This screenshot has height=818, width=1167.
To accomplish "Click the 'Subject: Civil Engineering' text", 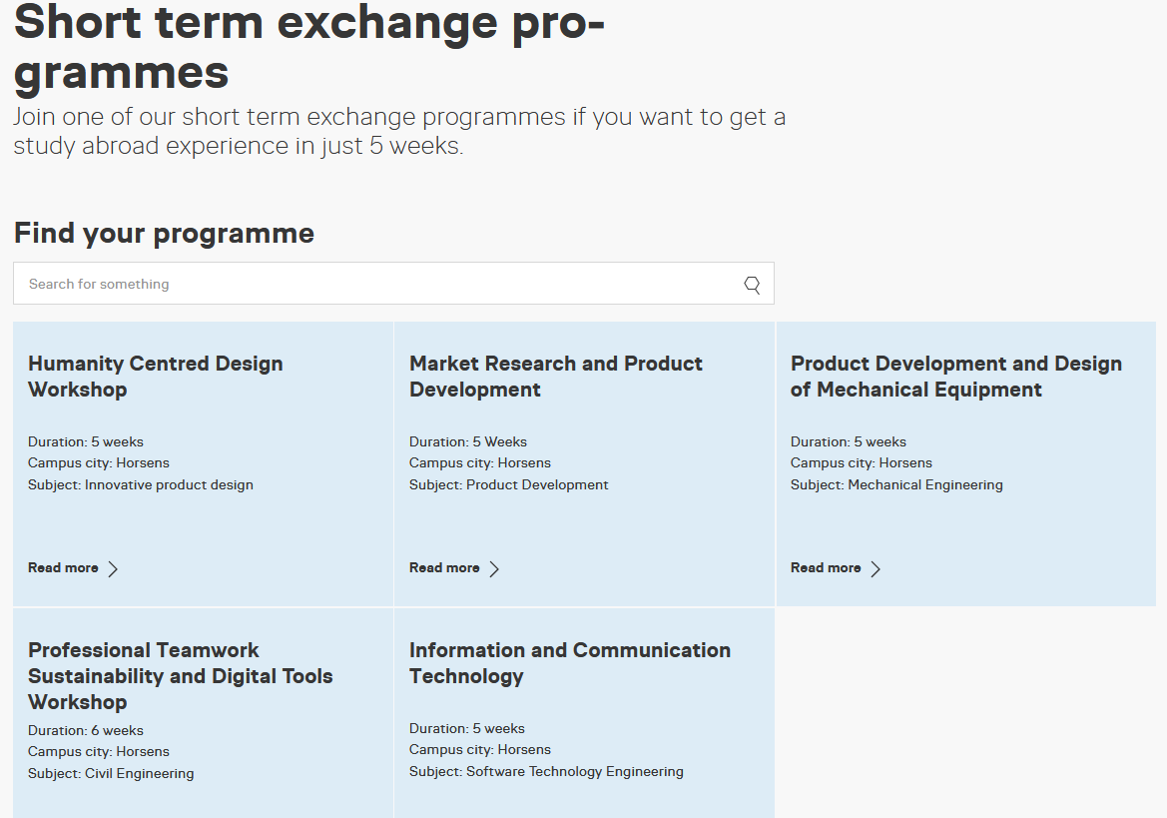I will (x=111, y=774).
